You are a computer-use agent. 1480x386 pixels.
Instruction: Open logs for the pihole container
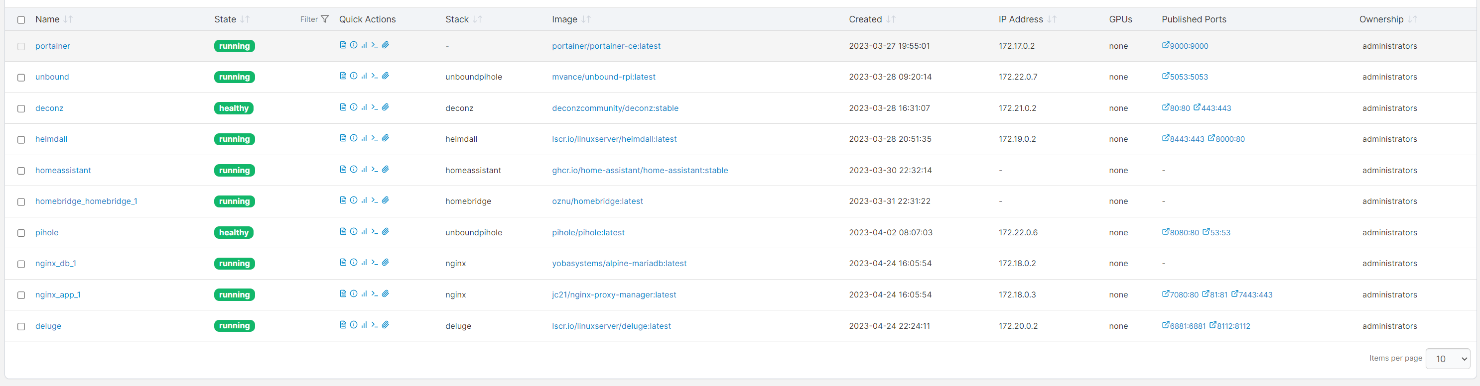(343, 232)
